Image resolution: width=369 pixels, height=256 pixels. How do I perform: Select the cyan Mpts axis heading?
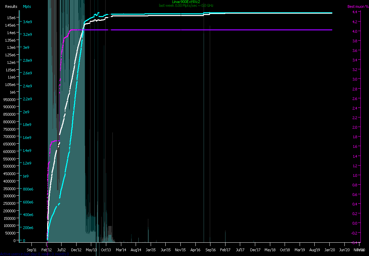coord(27,6)
